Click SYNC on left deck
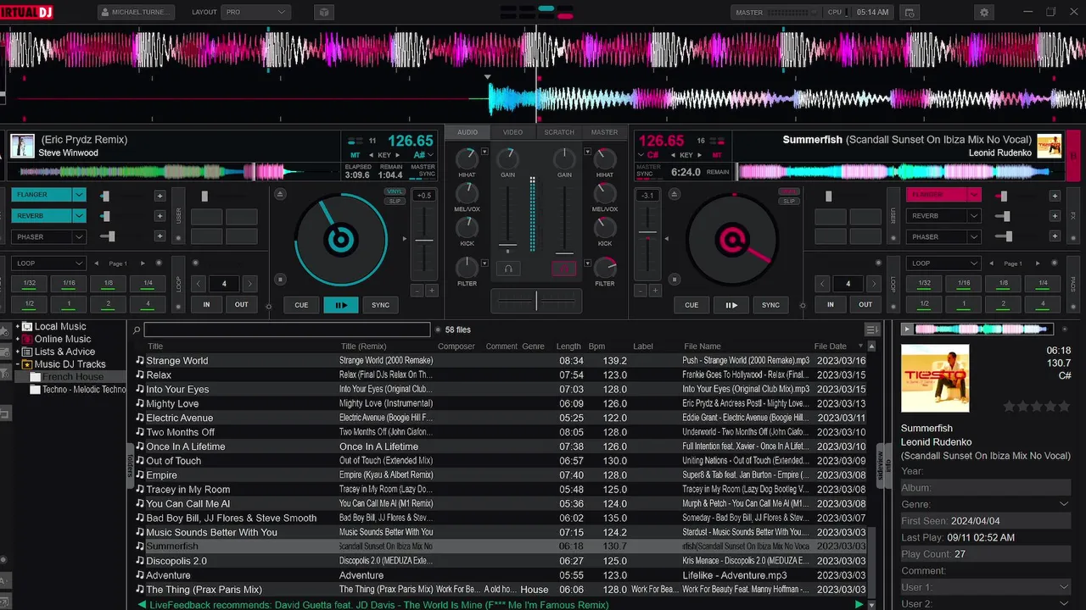The height and width of the screenshot is (610, 1086). pos(380,305)
